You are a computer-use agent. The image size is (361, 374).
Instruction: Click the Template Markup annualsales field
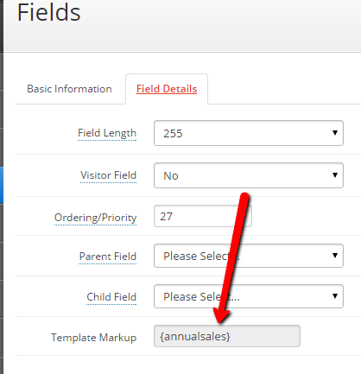pyautogui.click(x=227, y=336)
